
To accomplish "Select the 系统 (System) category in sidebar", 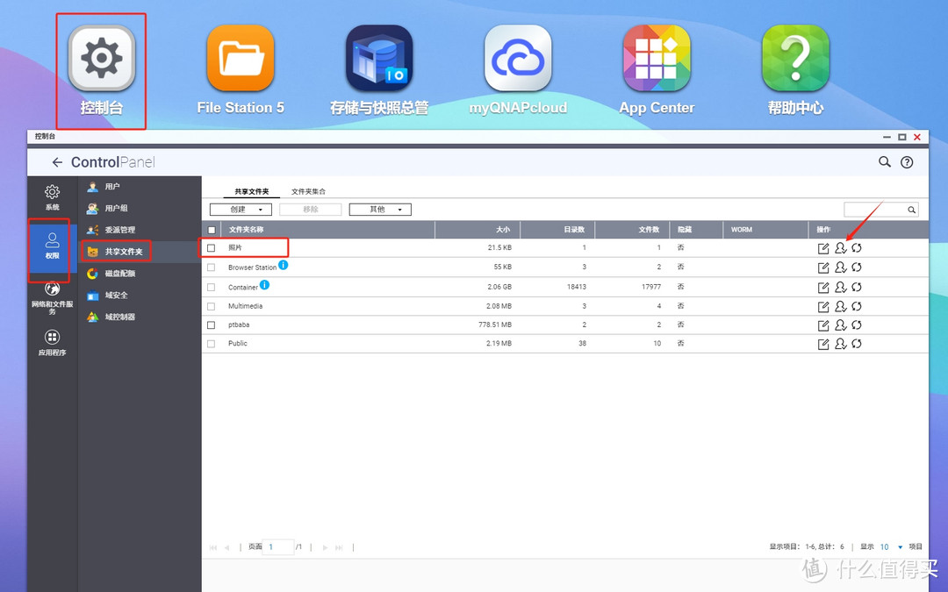I will (51, 196).
